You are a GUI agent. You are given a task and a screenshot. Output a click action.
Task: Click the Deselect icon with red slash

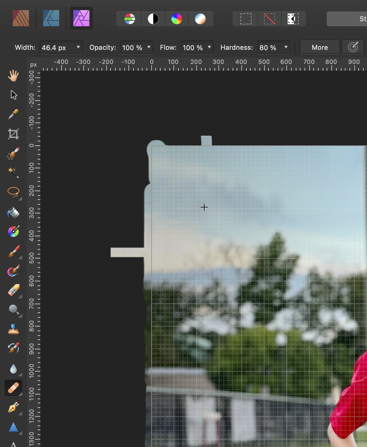[x=270, y=19]
